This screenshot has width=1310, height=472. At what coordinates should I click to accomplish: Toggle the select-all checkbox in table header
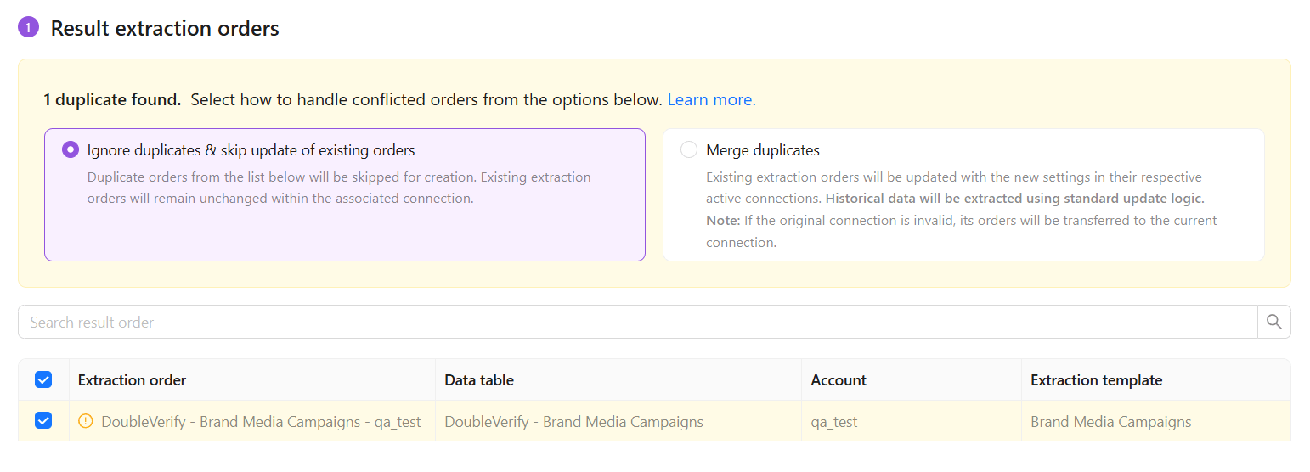[x=43, y=379]
